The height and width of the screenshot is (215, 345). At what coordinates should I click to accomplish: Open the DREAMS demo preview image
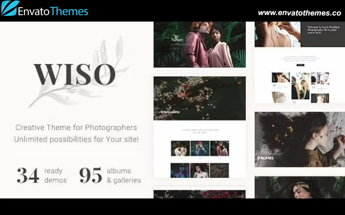click(300, 139)
